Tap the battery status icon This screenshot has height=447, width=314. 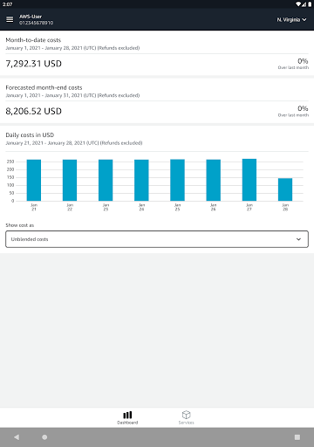[x=310, y=4]
